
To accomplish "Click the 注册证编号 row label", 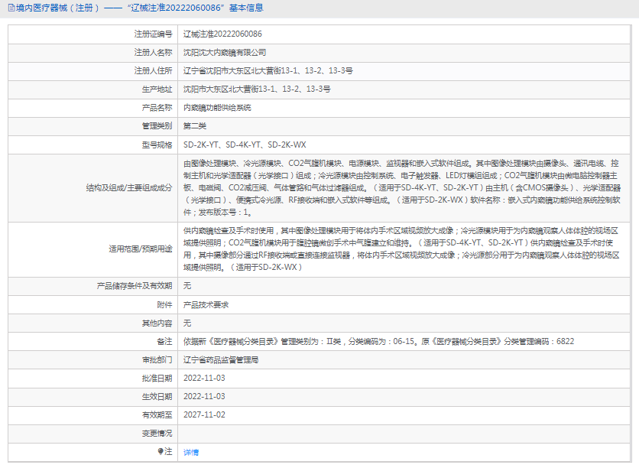I will pos(153,34).
